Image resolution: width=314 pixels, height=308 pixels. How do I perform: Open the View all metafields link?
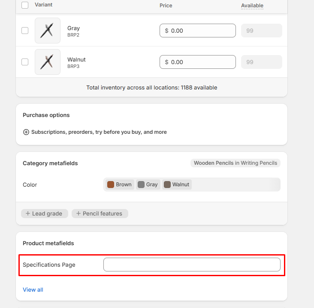[33, 290]
